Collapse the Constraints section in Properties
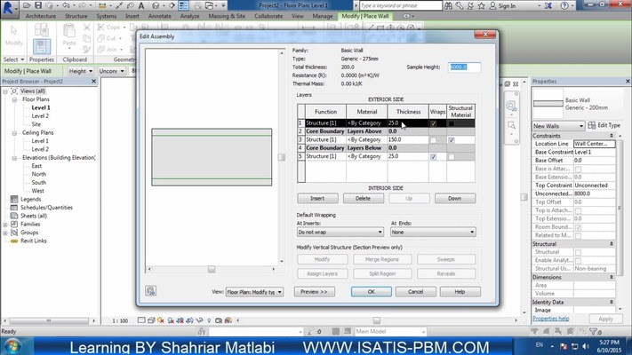The image size is (632, 355). pos(611,136)
